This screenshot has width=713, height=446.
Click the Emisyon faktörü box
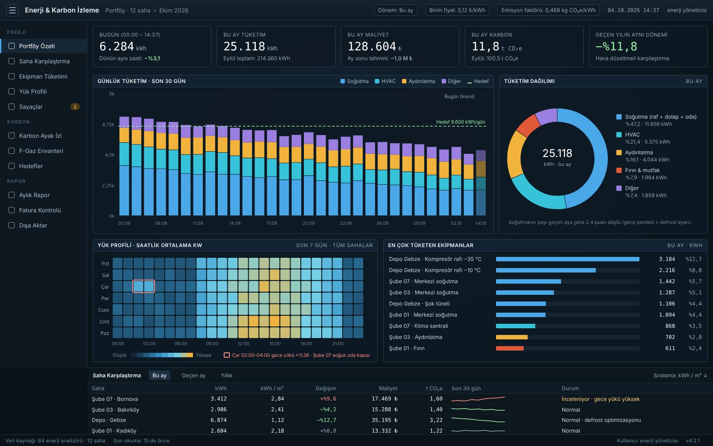click(x=548, y=10)
